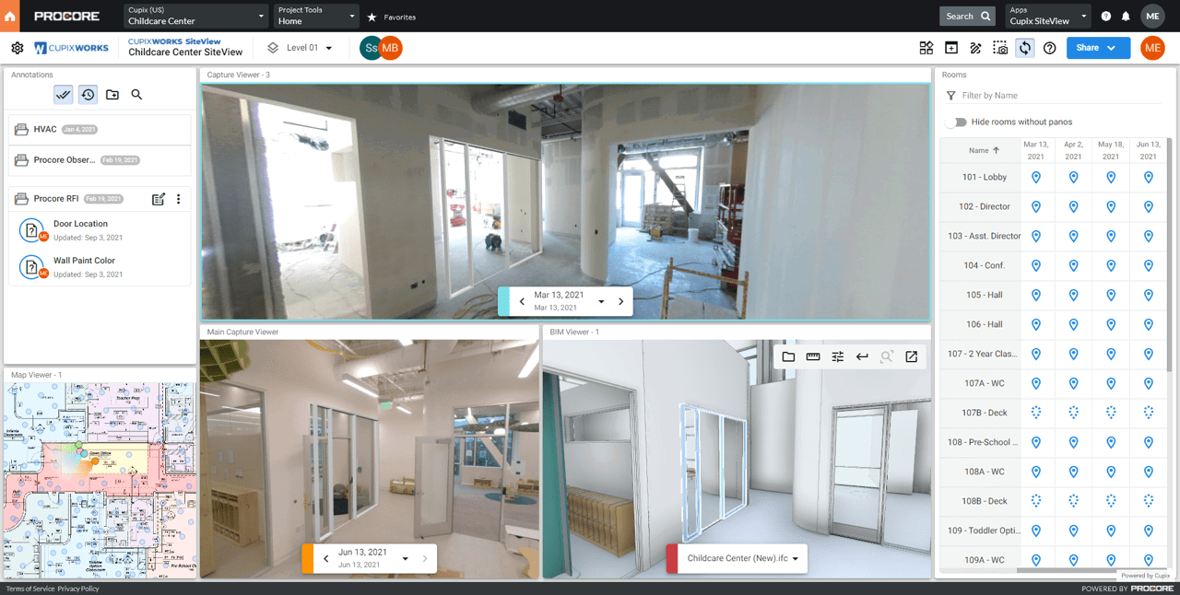Click the edit icon beside Procore RFI

pyautogui.click(x=158, y=199)
